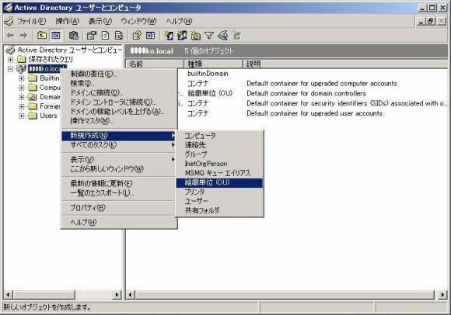Open the ファイル(F) menu
The image size is (451, 315).
pos(32,21)
